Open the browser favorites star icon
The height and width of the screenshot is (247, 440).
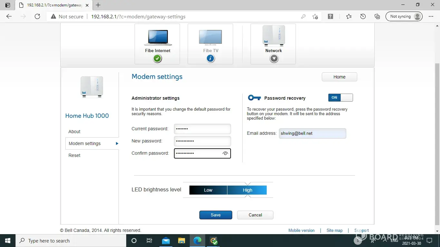click(349, 16)
